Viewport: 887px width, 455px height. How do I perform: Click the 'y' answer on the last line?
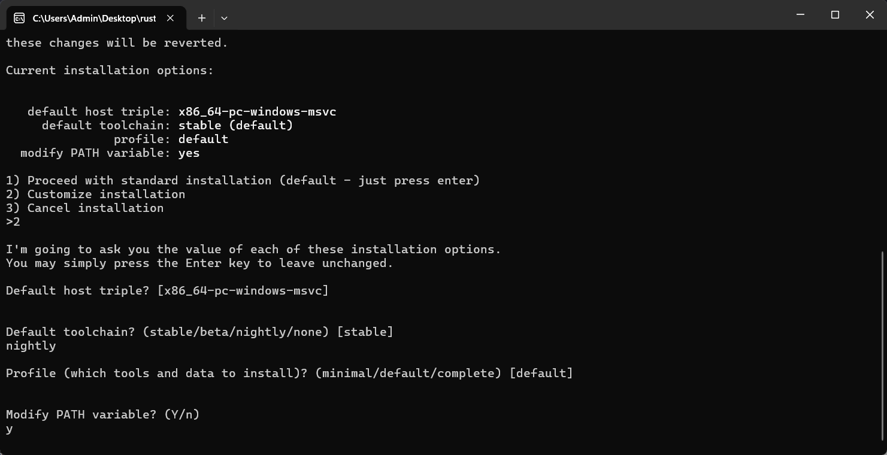[10, 429]
